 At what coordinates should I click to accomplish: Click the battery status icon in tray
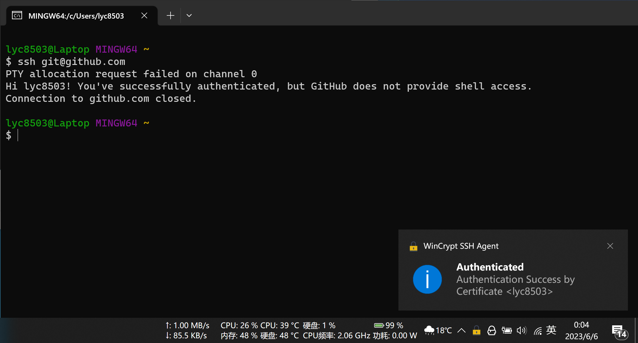[507, 330]
